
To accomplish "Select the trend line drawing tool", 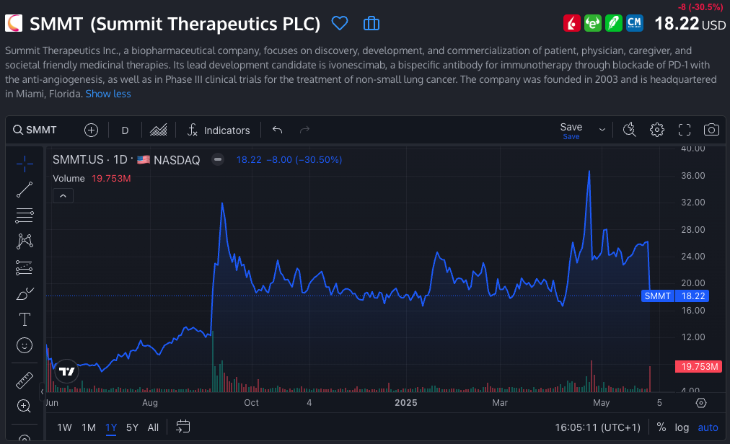I will pyautogui.click(x=25, y=190).
